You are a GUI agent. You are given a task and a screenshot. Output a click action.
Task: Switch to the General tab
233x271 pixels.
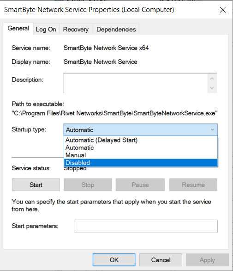point(18,29)
